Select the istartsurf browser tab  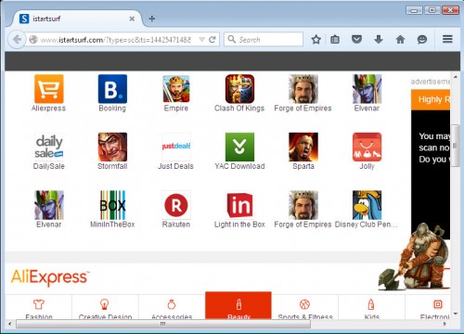click(x=77, y=19)
